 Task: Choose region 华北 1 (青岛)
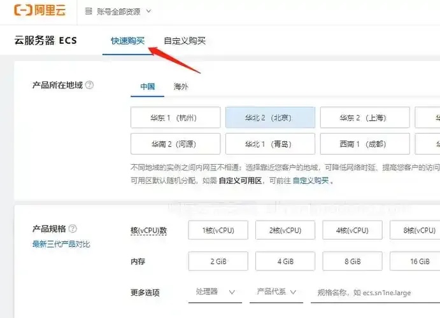pyautogui.click(x=270, y=144)
